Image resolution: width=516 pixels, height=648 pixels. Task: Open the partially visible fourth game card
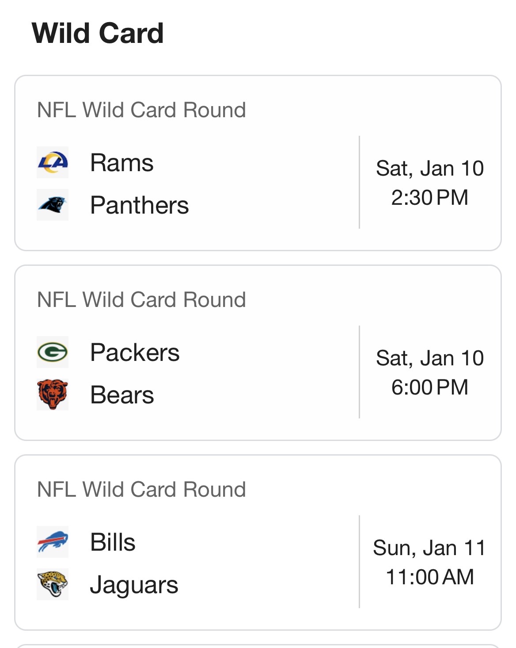258,646
